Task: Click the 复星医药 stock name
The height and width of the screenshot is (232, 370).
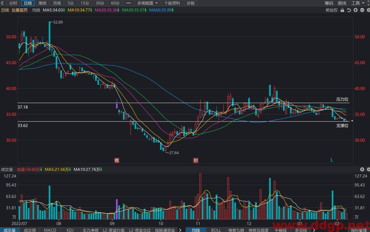Action: tap(20, 10)
